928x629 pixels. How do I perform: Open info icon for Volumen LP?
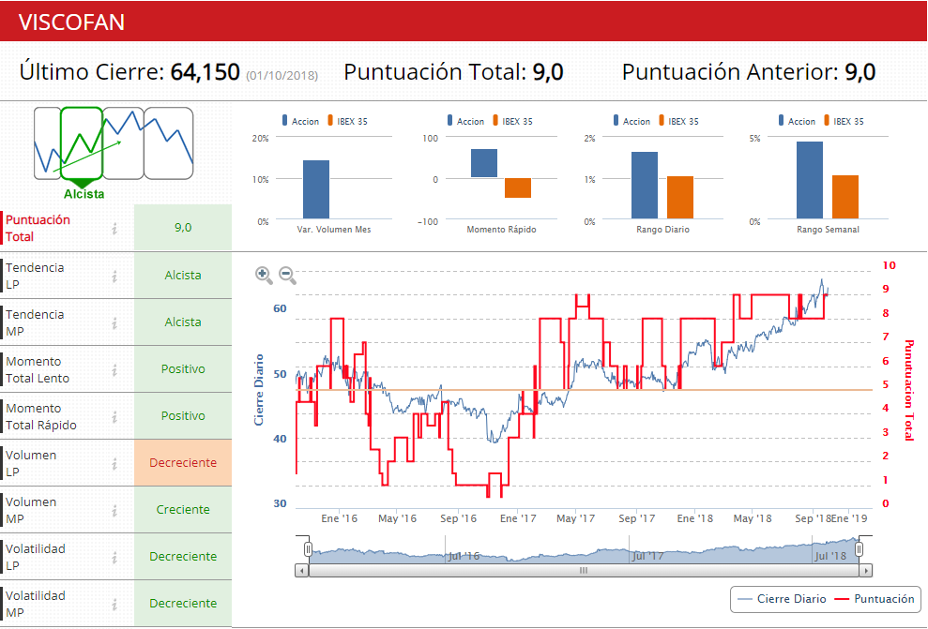(x=114, y=464)
